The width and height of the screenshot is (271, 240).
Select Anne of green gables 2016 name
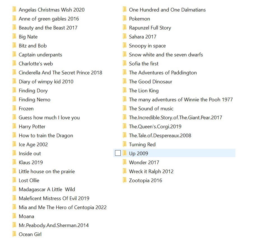(49, 19)
